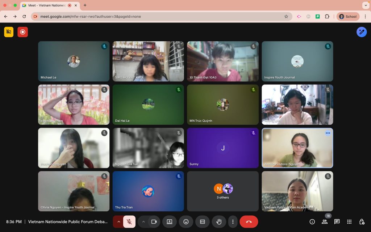Expand audio settings chevron beside microphone
The width and height of the screenshot is (371, 232).
tap(118, 221)
